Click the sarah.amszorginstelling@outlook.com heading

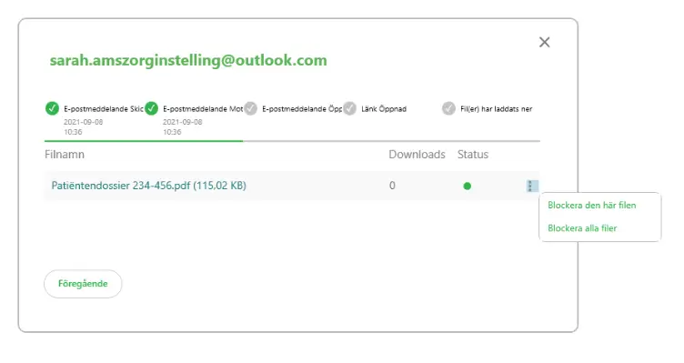click(188, 60)
